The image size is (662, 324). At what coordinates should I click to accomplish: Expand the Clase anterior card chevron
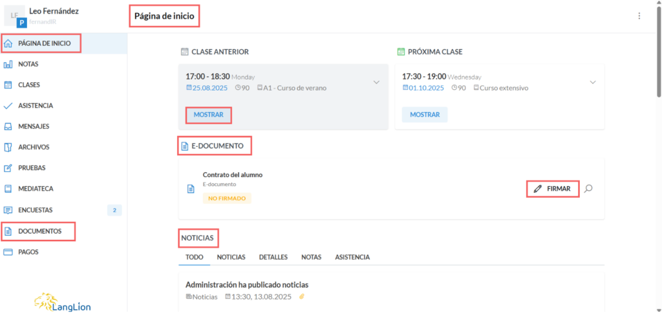point(376,82)
